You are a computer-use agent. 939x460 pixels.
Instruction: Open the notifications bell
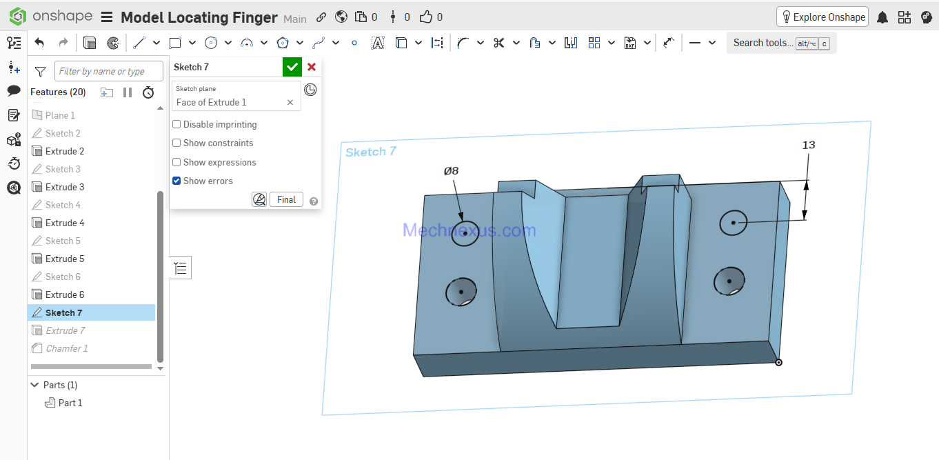[882, 17]
